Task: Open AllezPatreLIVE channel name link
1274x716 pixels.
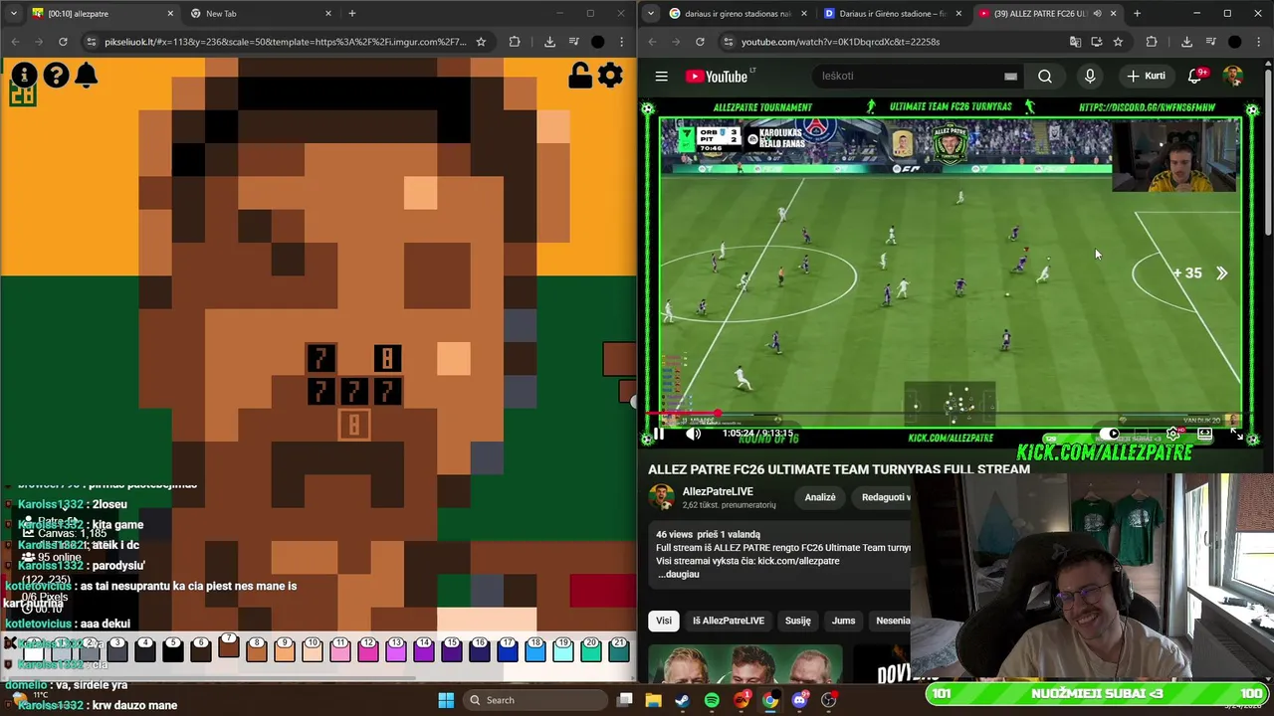Action: (718, 491)
